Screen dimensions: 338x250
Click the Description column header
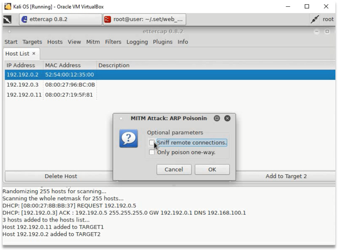click(216, 65)
